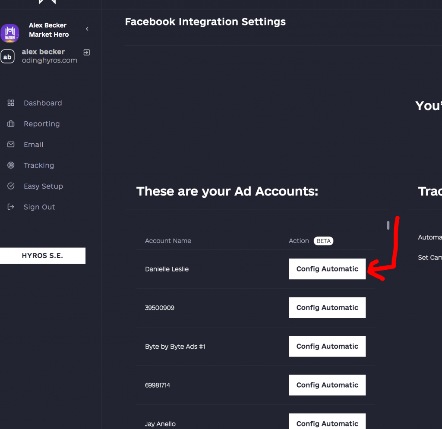Click the Email envelope icon
The height and width of the screenshot is (429, 442).
tap(11, 145)
